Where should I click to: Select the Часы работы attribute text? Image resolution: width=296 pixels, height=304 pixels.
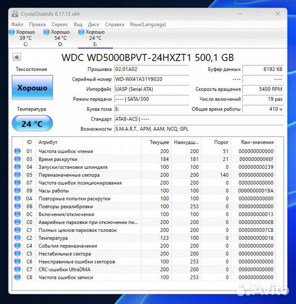[54, 191]
